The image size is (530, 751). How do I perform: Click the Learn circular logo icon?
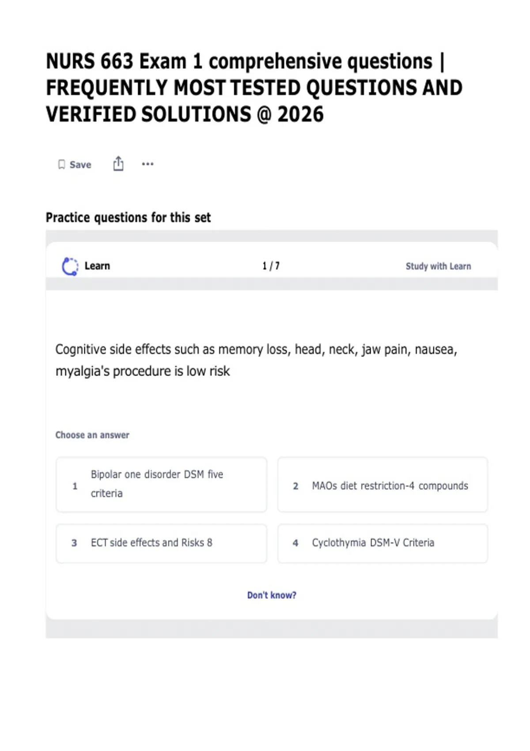(x=70, y=266)
